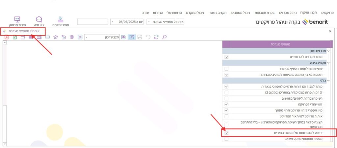This screenshot has width=337, height=148.
Task: Toggle the זהוי יחודי לפרויקט checkbox
Action: [x=226, y=104]
